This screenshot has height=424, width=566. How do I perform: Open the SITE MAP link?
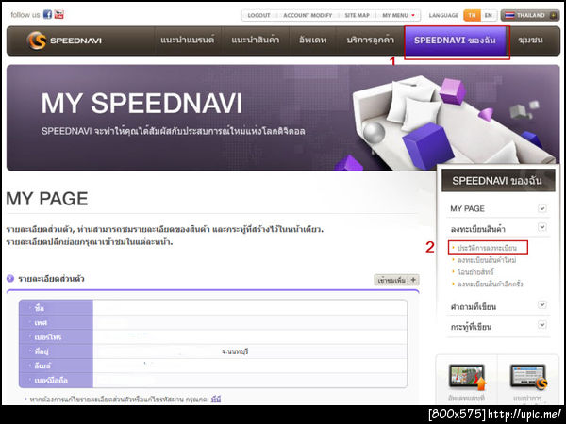point(357,15)
